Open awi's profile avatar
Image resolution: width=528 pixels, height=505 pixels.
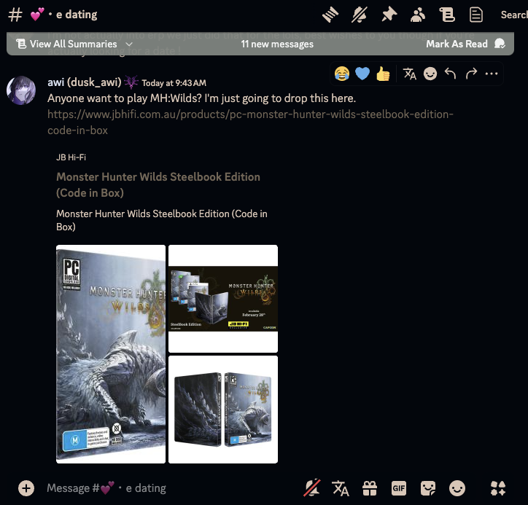[21, 90]
